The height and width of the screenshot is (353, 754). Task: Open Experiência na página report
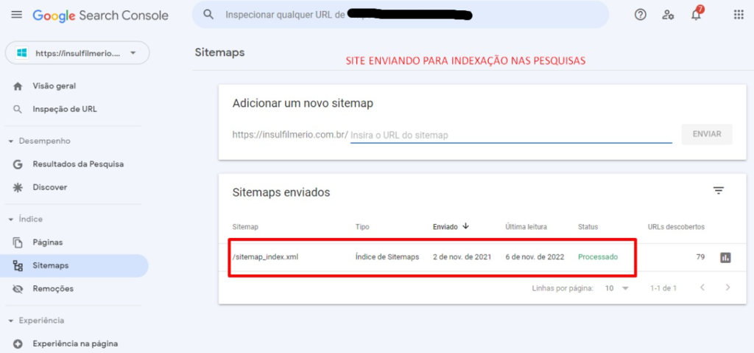tap(74, 344)
